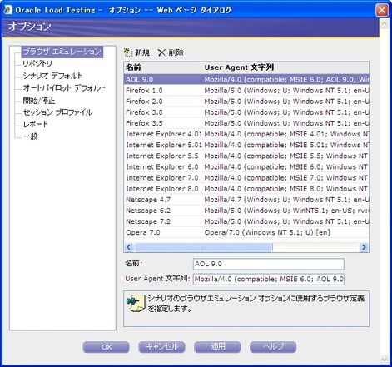Select 一般 in the tree
The image size is (392, 367).
(30, 136)
